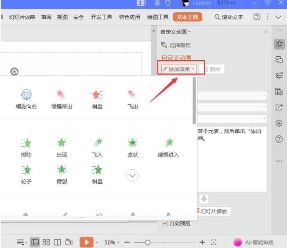This screenshot has height=248, width=287.
Task: Switch to reading view book icon
Action: tap(57, 242)
